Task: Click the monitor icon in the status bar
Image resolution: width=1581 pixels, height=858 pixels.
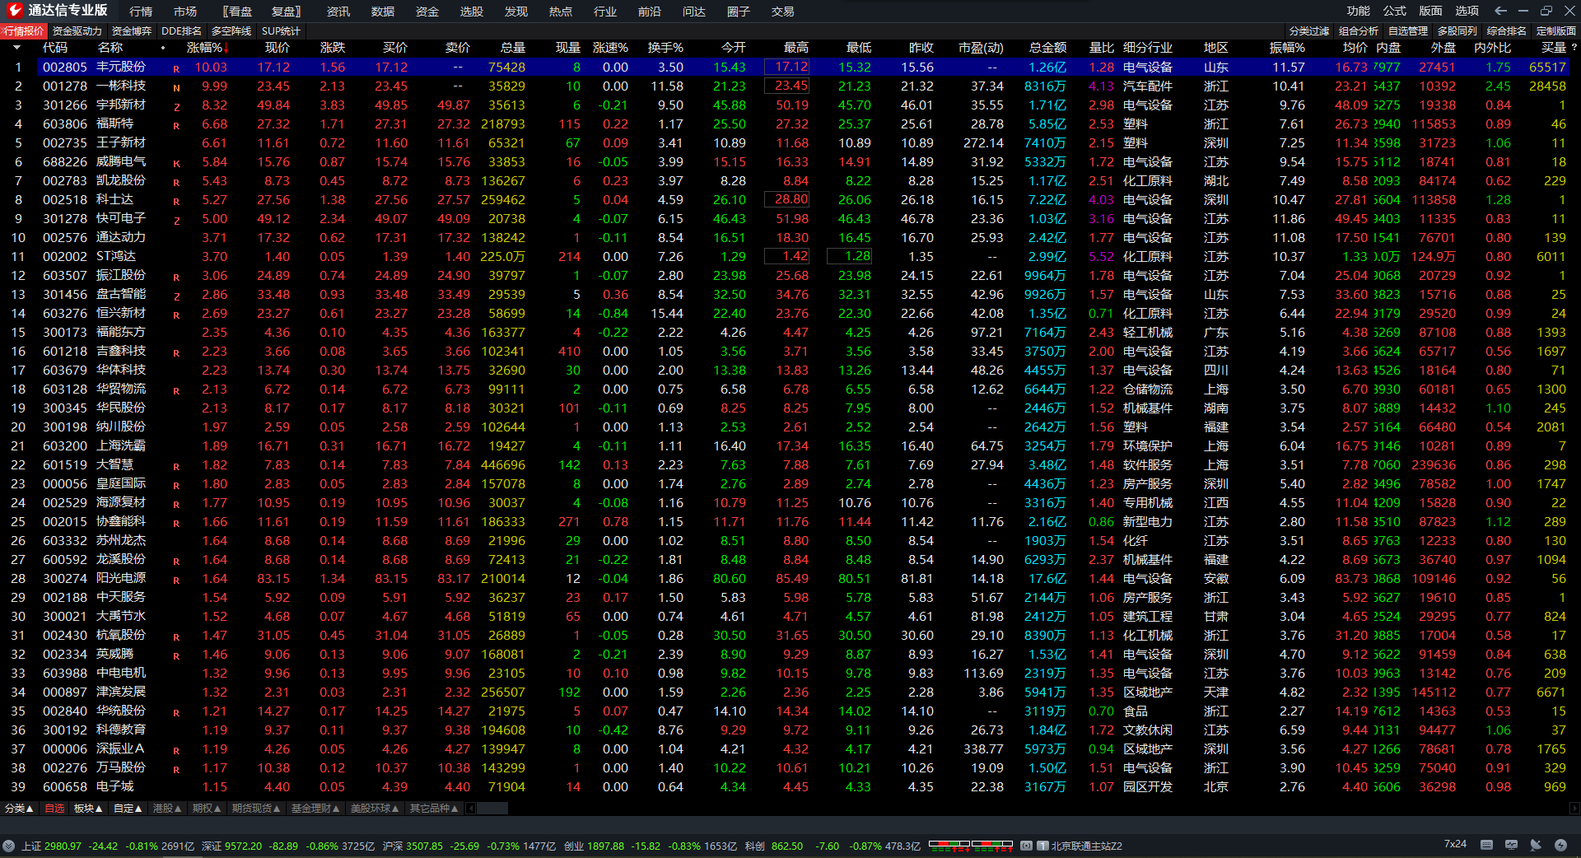Action: tap(1511, 845)
